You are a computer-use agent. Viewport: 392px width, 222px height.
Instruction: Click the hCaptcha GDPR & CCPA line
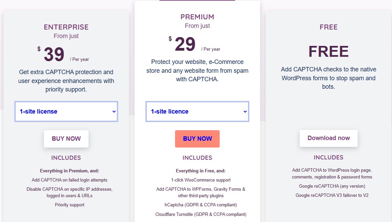pyautogui.click(x=201, y=205)
